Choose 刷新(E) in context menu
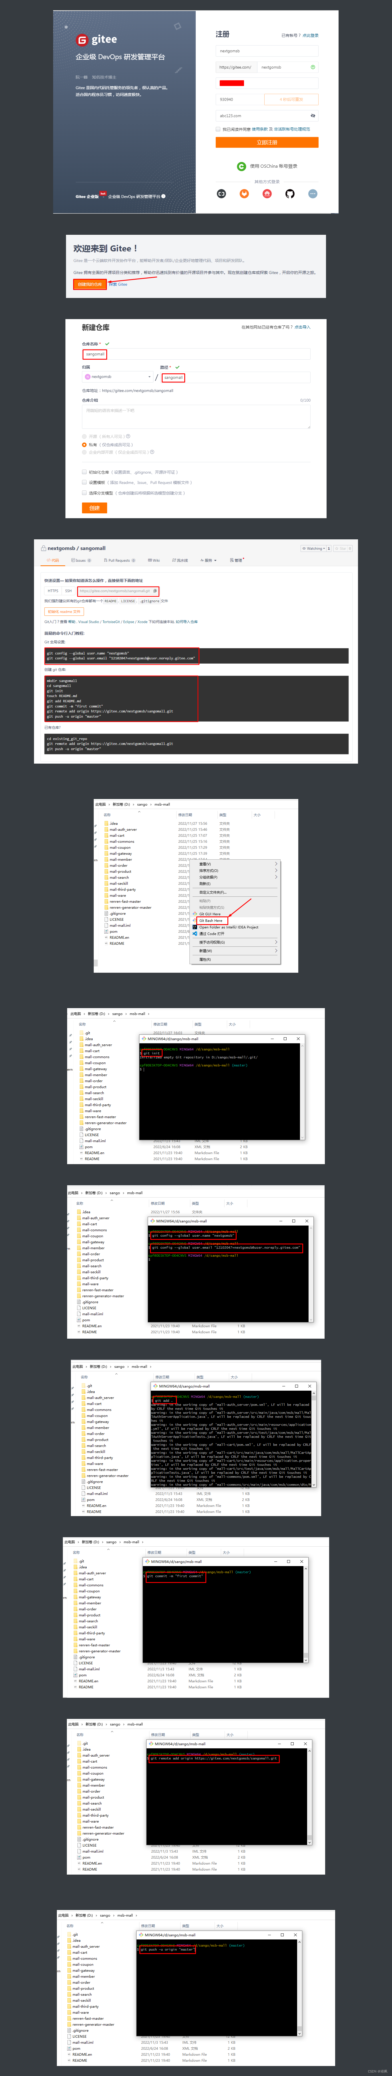Viewport: 392px width, 2076px height. click(x=235, y=884)
